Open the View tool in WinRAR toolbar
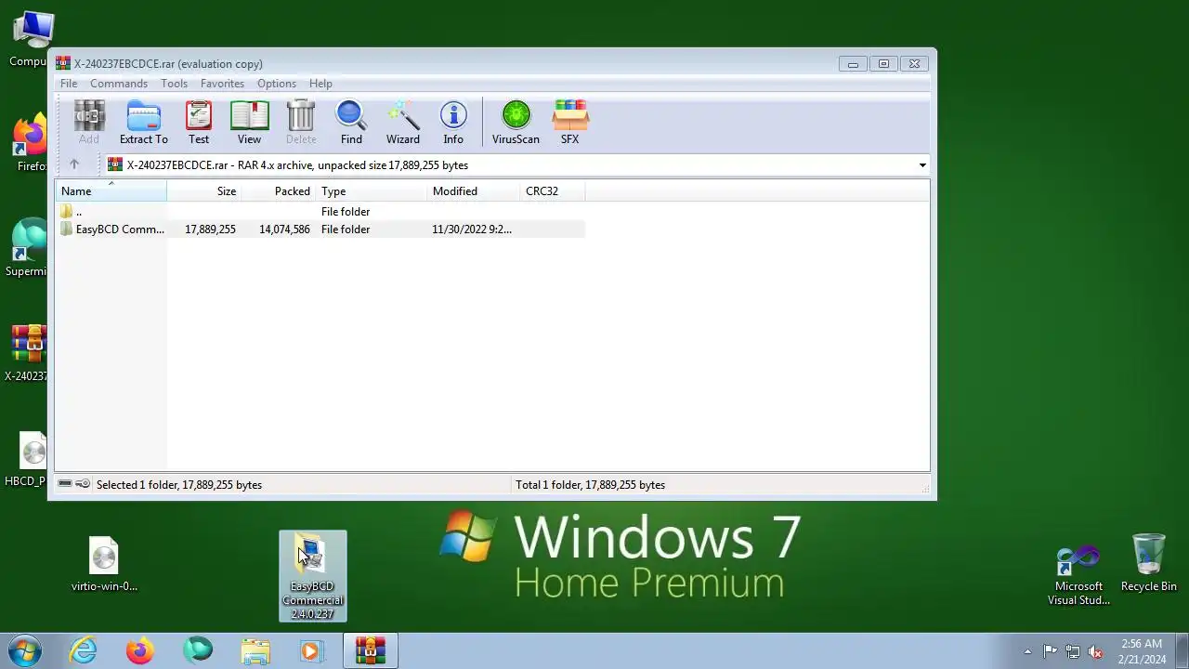Viewport: 1189px width, 669px height. coord(249,123)
